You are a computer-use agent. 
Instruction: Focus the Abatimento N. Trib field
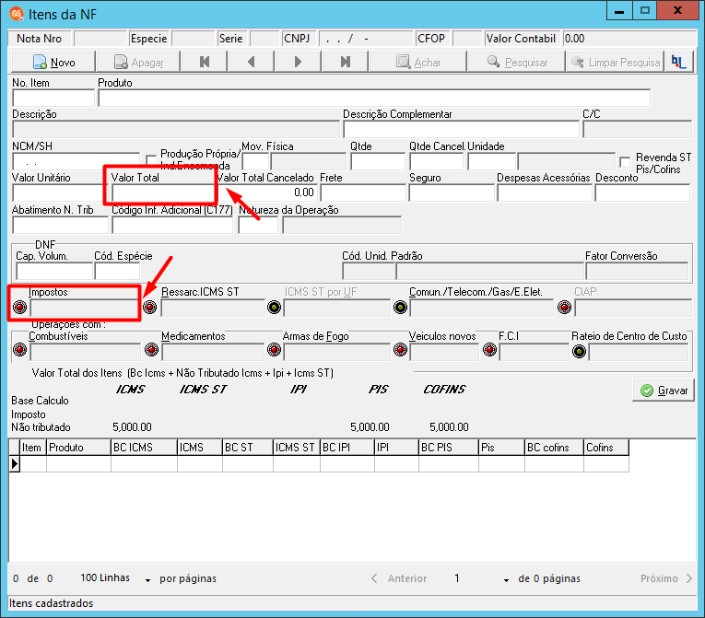click(61, 225)
